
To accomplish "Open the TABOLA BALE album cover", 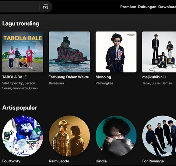I will click(23, 52).
